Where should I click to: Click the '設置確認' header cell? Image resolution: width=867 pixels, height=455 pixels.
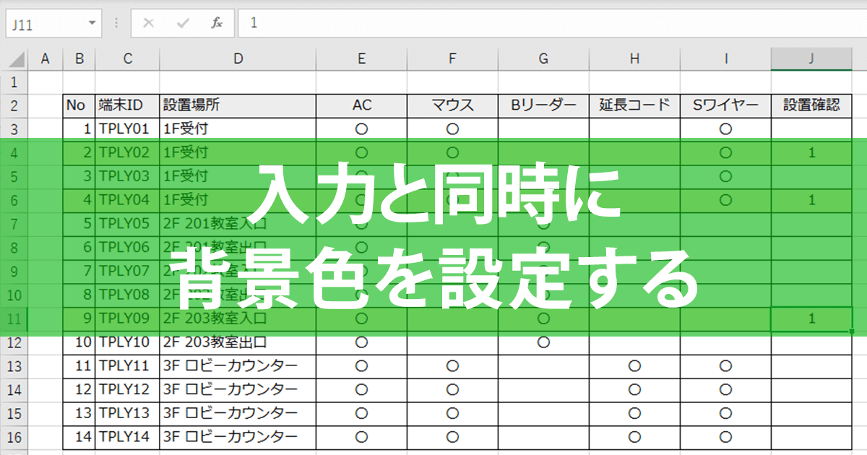[812, 105]
